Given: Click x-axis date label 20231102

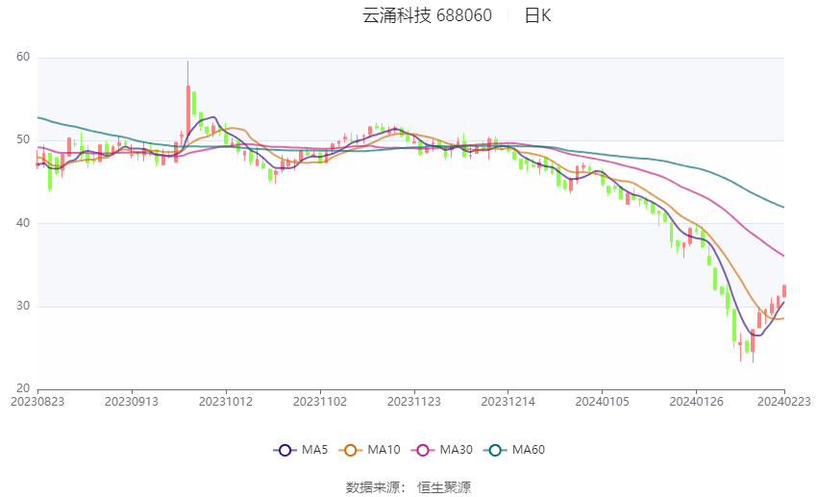Looking at the screenshot, I should click(x=320, y=402).
